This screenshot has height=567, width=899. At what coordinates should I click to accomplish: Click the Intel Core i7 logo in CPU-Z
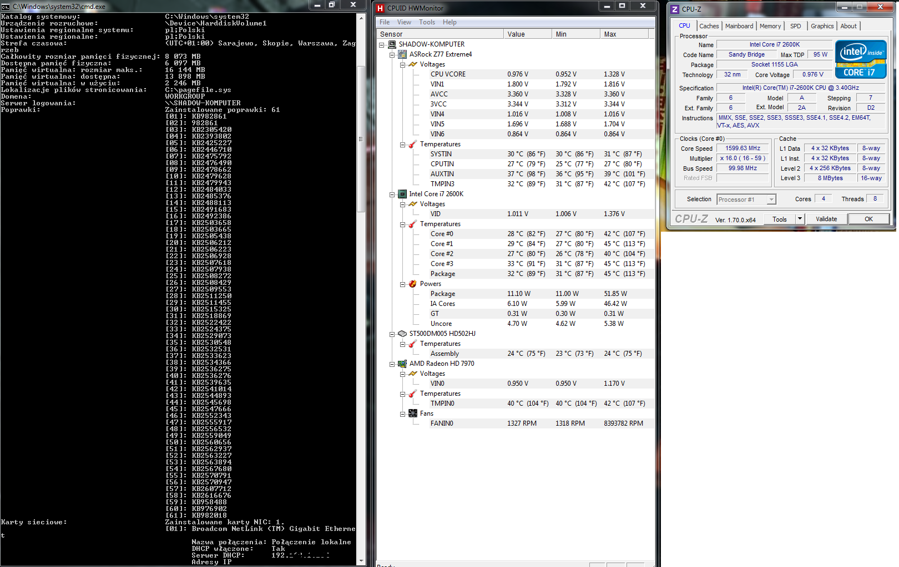(861, 59)
